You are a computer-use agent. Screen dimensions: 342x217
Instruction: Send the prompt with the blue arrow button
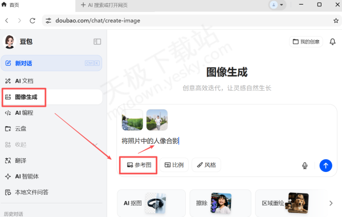tap(325, 166)
